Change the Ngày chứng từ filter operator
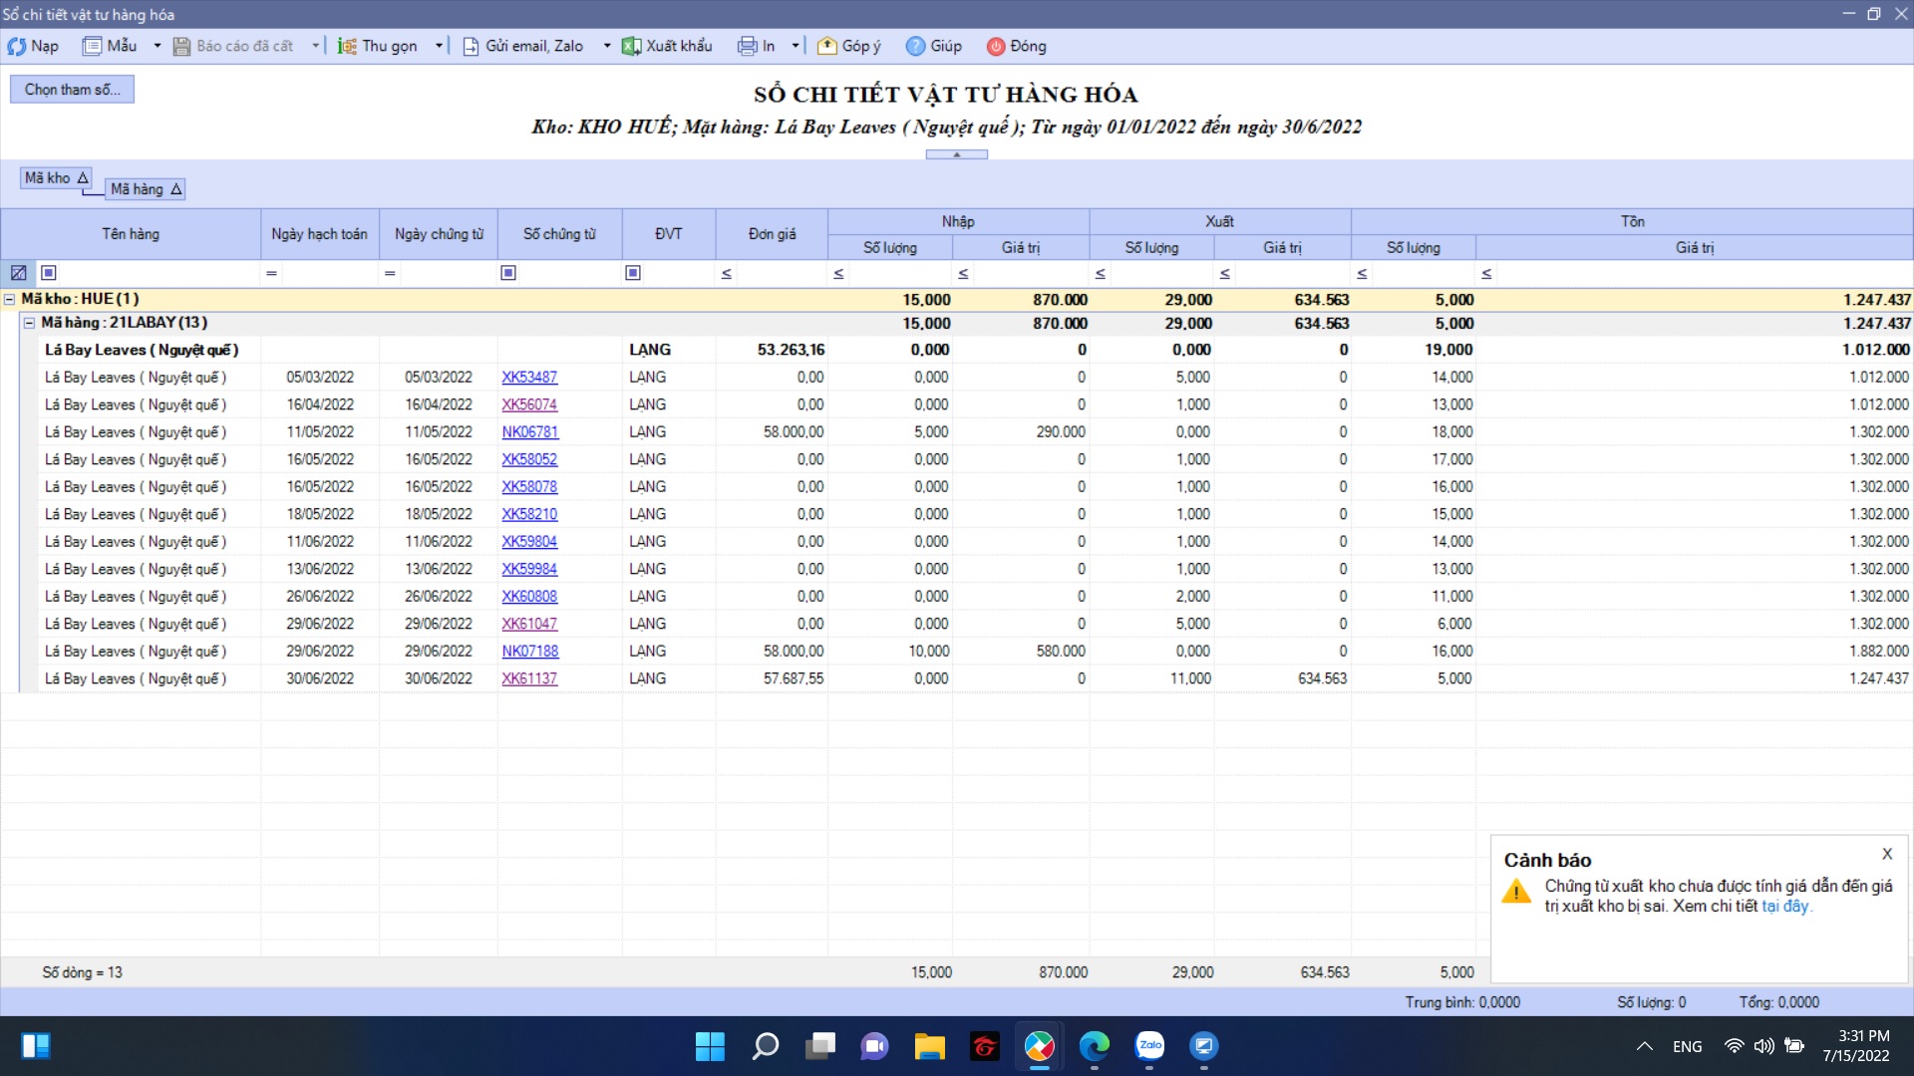Screen dimensions: 1914x1076 (x=390, y=273)
